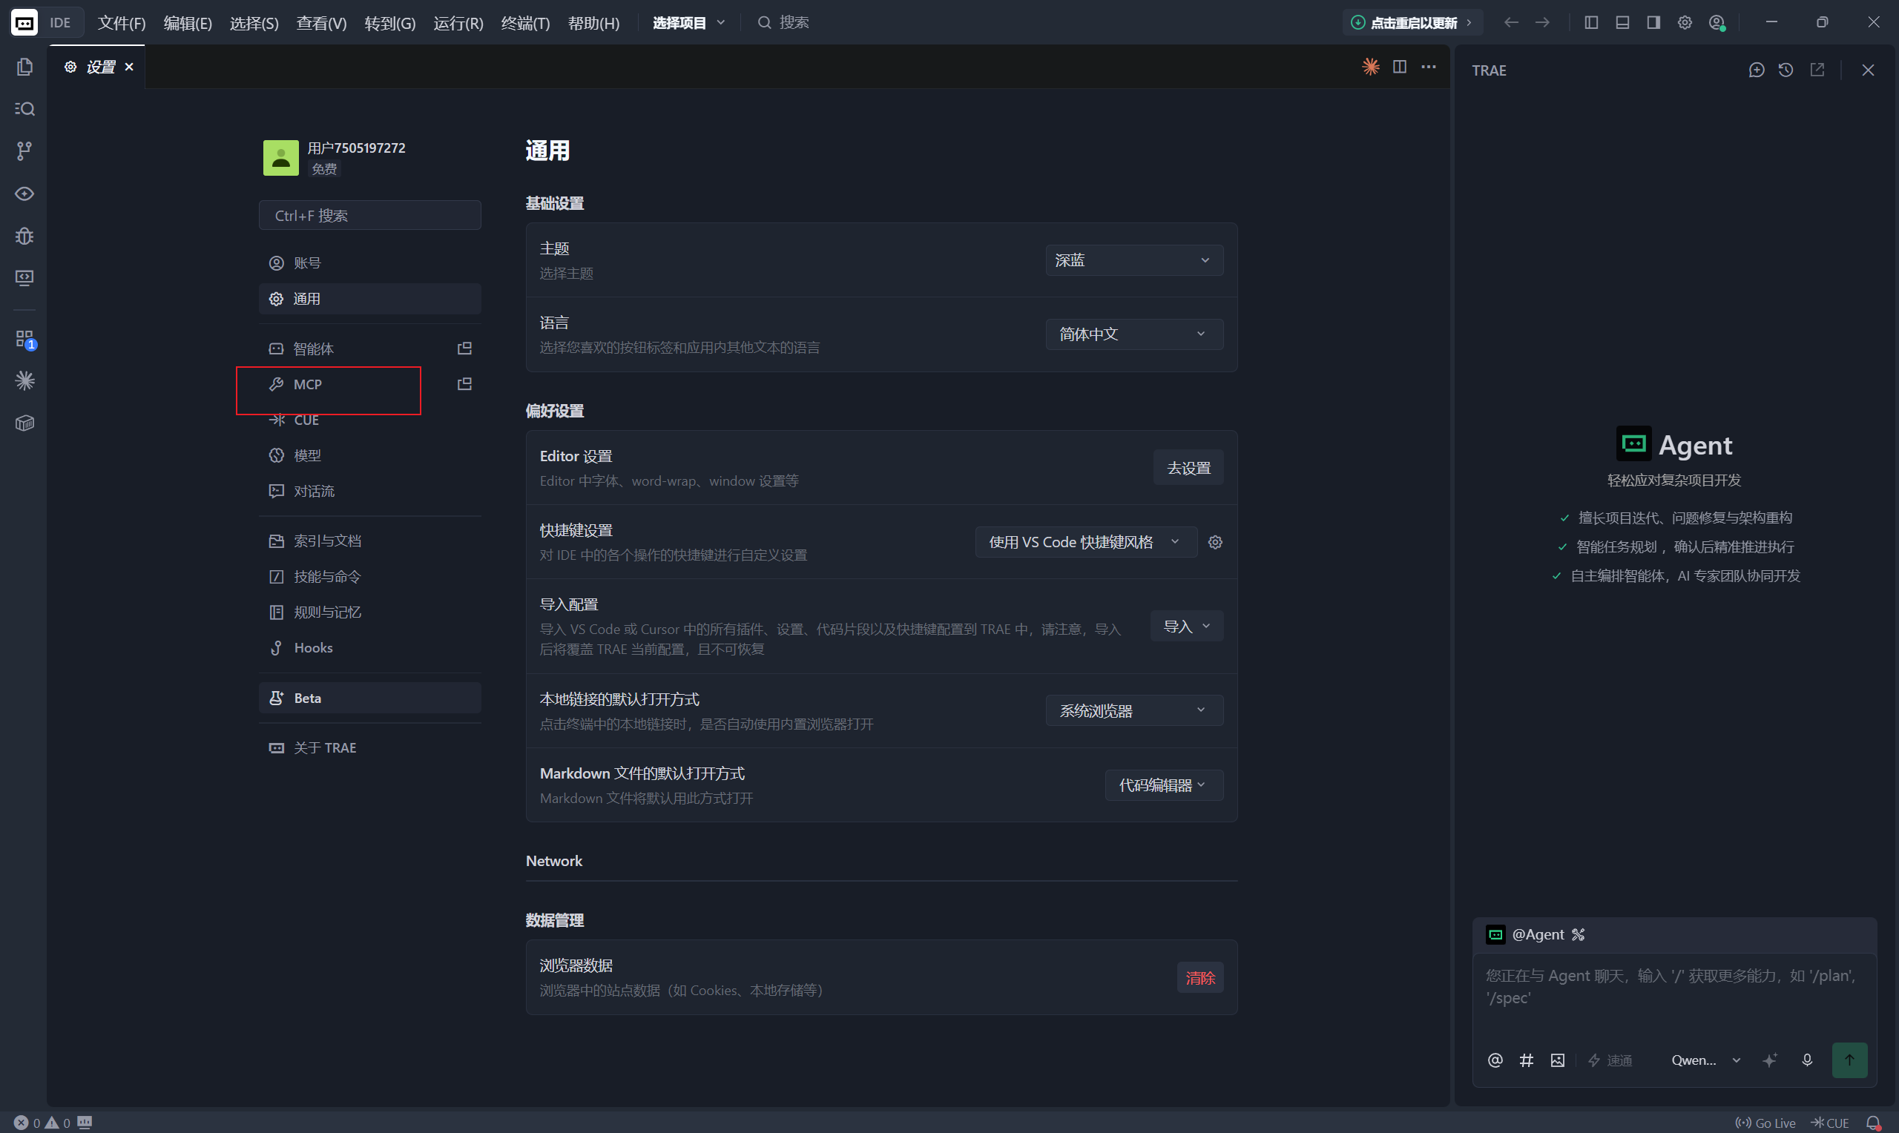The width and height of the screenshot is (1899, 1133).
Task: Open keyboard shortcut settings gear icon
Action: pyautogui.click(x=1215, y=542)
